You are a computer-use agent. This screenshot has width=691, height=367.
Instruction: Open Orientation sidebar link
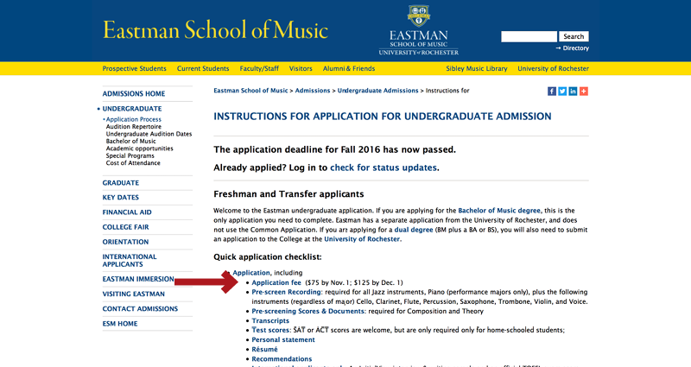coord(125,242)
